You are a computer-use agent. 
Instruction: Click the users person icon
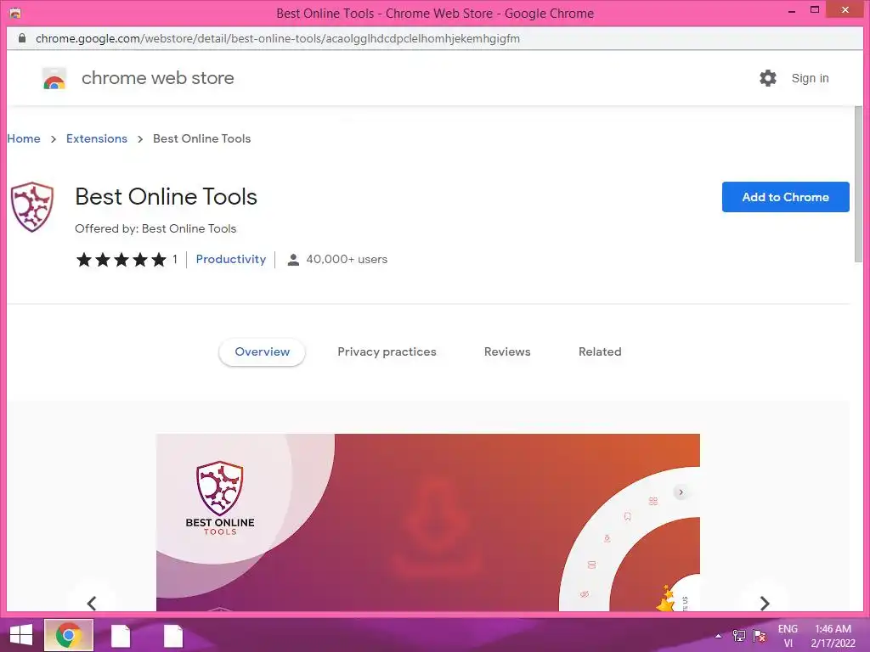tap(293, 260)
